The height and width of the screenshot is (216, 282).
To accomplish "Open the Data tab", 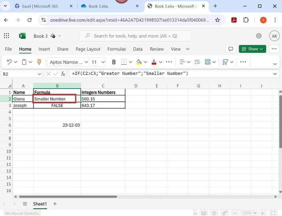I will click(x=138, y=49).
